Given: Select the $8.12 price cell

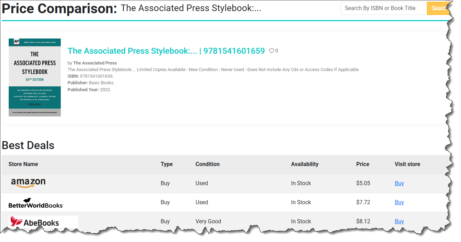Looking at the screenshot, I should pos(363,221).
